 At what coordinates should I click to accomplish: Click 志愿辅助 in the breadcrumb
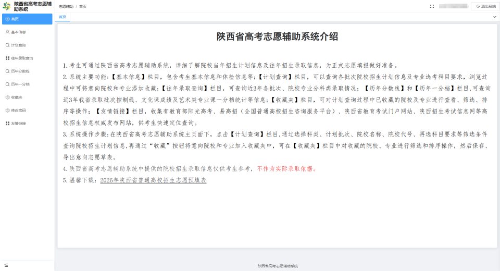(66, 6)
